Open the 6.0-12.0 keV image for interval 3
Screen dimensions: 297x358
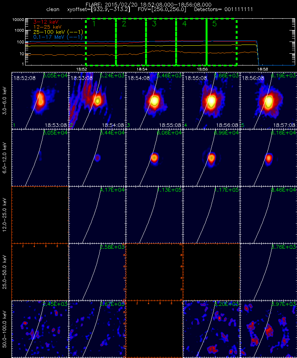[x=154, y=158]
